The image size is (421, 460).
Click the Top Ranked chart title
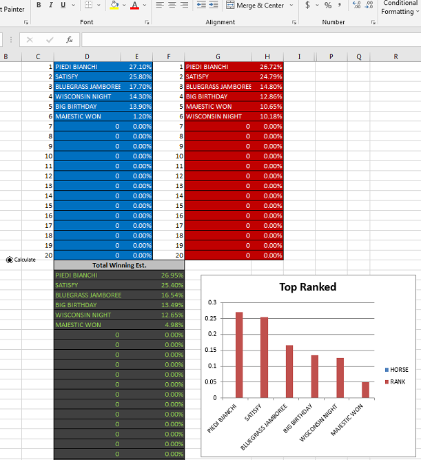(x=307, y=287)
